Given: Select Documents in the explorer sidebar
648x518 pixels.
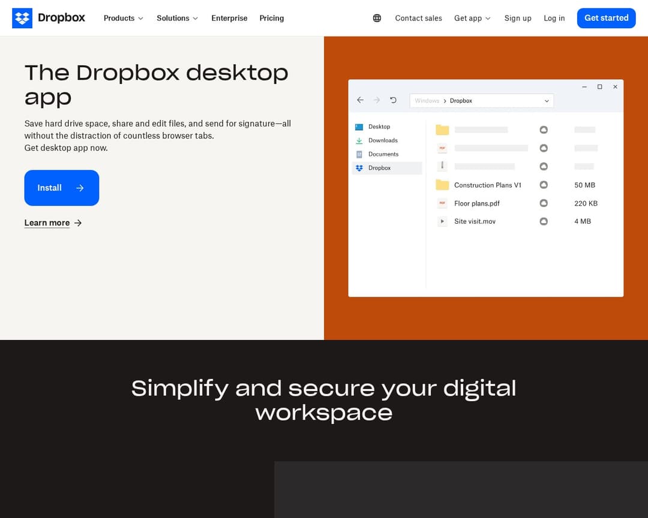Looking at the screenshot, I should click(383, 154).
